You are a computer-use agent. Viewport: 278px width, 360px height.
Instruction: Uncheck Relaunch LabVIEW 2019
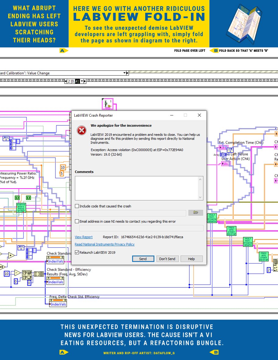click(x=77, y=252)
